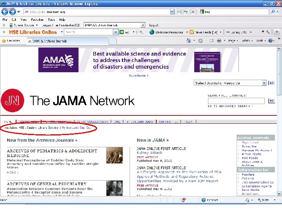Open the HSE toolbar search box dropdown
Image resolution: width=282 pixels, height=212 pixels.
point(116,32)
